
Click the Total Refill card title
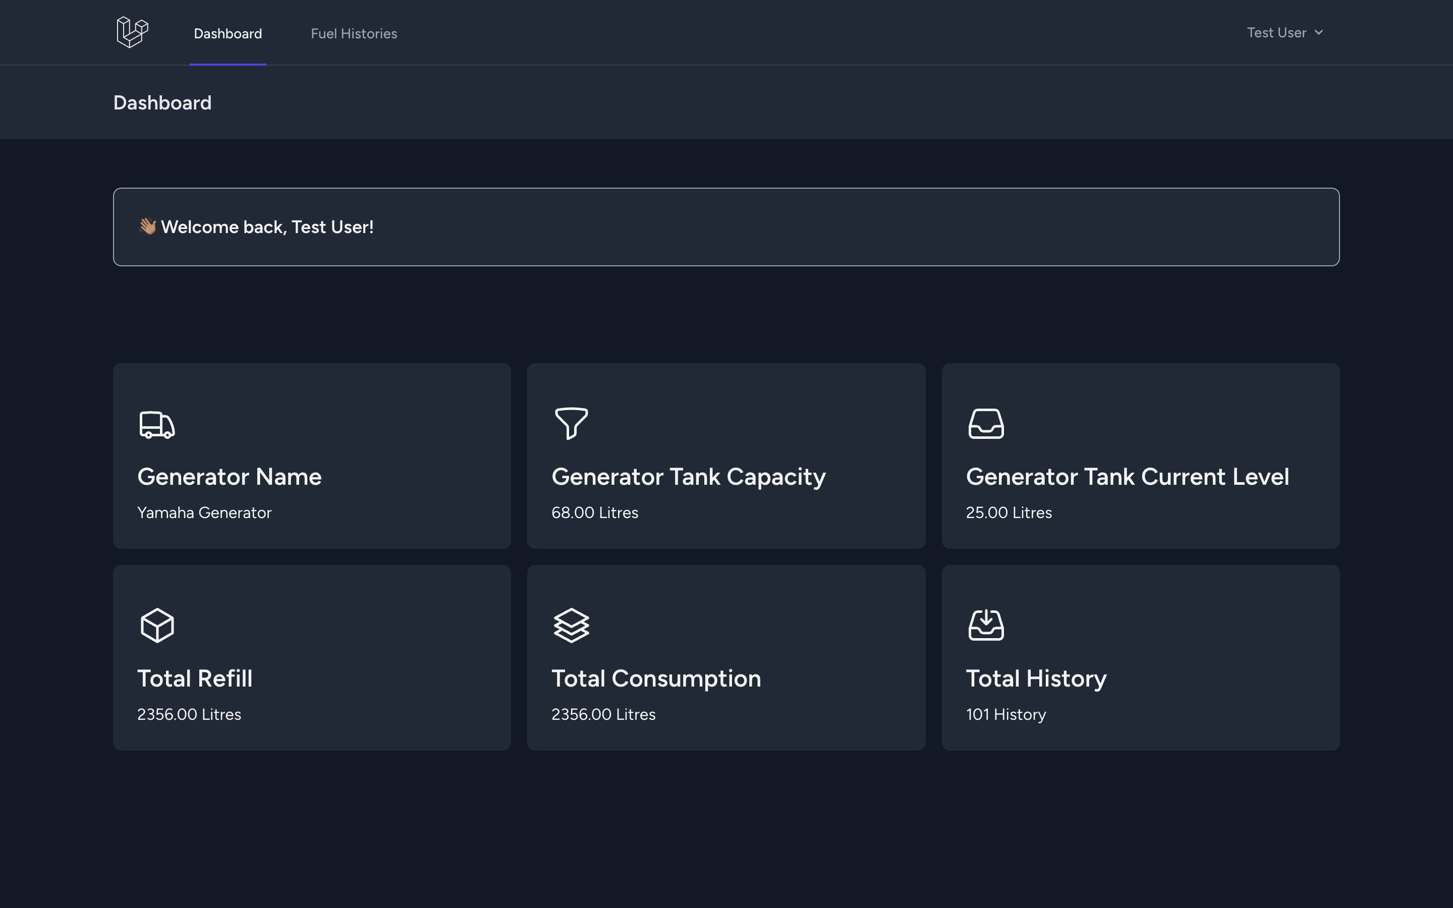(195, 678)
